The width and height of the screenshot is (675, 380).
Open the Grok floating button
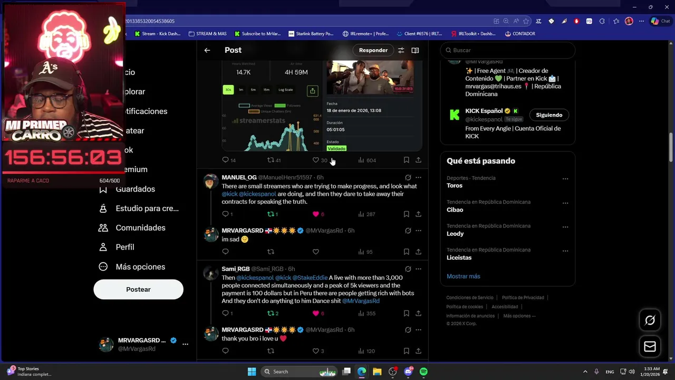(x=650, y=320)
